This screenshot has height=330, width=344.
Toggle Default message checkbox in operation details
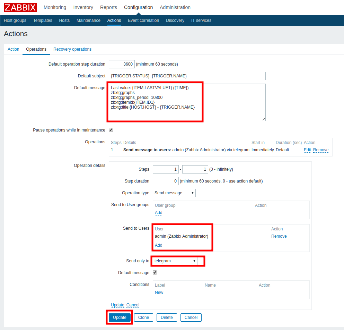click(x=155, y=272)
